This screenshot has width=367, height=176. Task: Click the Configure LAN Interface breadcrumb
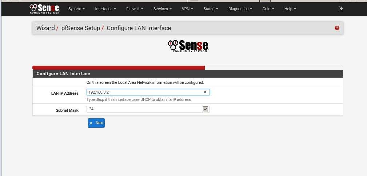point(139,28)
